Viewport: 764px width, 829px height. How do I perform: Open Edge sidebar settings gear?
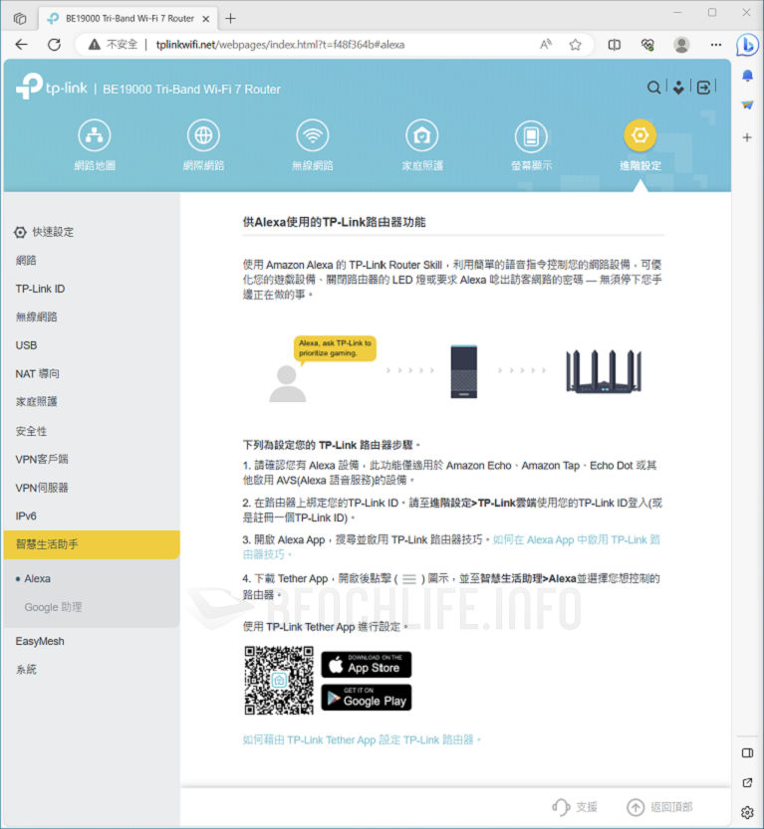[x=747, y=812]
